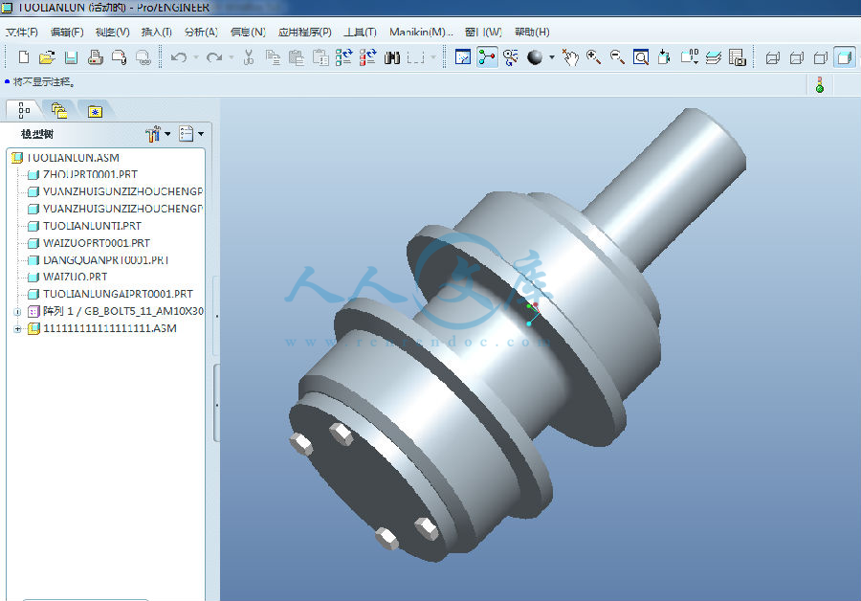
Task: Click the Paste icon
Action: (297, 57)
